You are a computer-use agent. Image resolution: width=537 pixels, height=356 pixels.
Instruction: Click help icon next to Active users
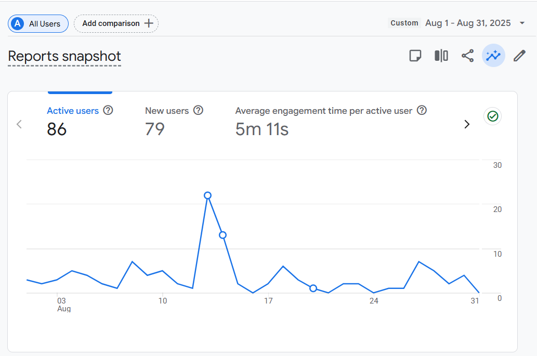pos(108,110)
